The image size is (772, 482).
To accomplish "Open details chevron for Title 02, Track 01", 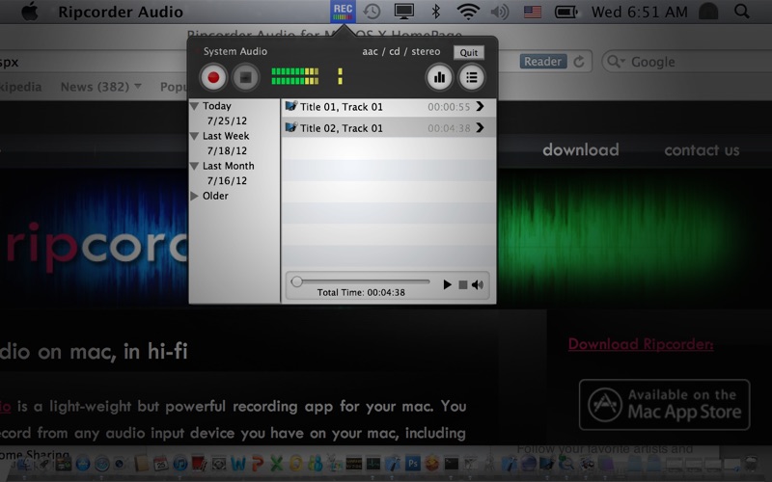I will (x=480, y=128).
